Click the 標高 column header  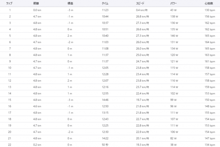(70, 3)
